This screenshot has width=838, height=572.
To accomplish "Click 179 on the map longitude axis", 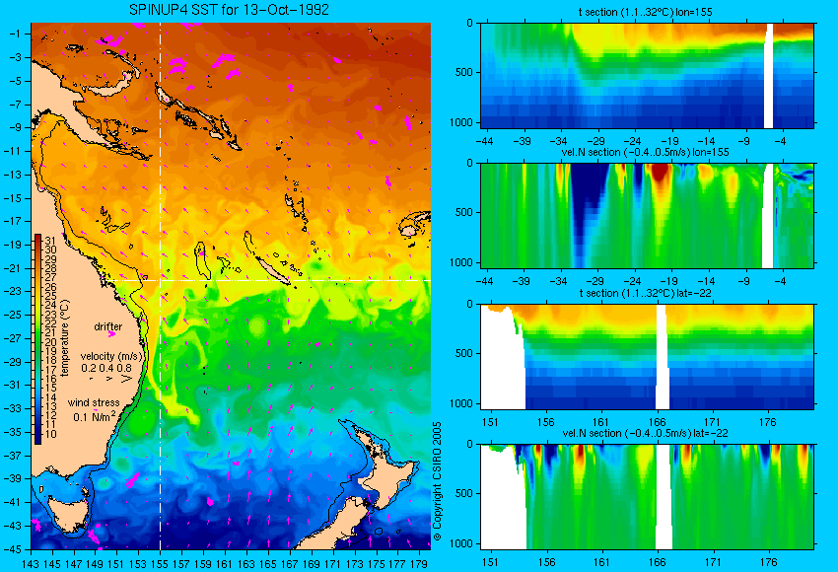I will [419, 563].
